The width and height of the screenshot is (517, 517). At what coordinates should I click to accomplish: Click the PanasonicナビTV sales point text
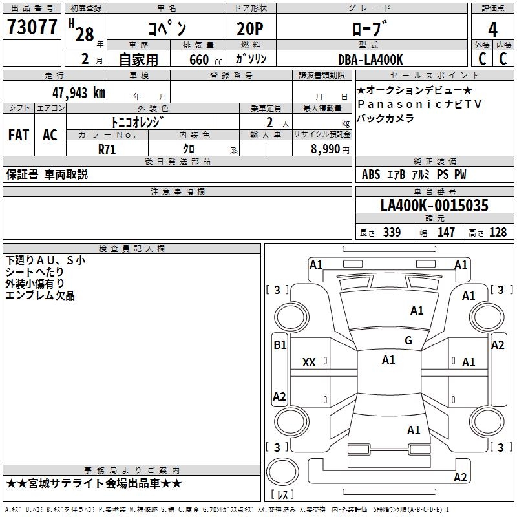click(419, 104)
